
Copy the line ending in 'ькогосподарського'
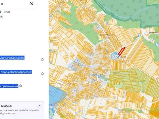click(42, 59)
